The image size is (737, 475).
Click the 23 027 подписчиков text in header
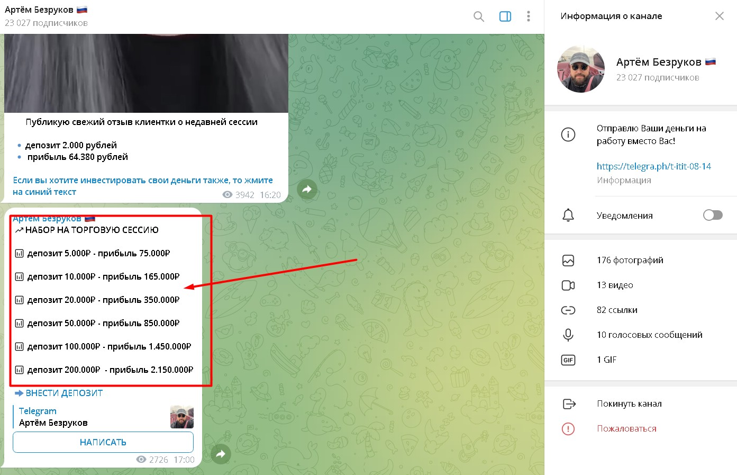[x=46, y=23]
